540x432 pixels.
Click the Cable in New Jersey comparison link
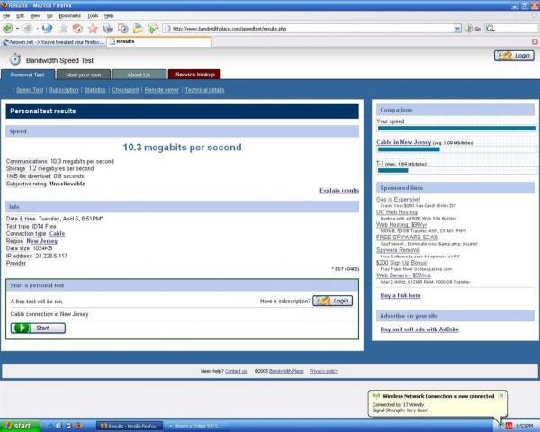coord(403,142)
